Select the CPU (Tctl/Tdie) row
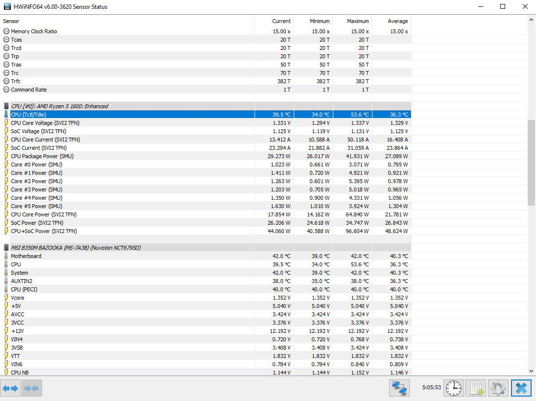536x401 pixels. 206,115
